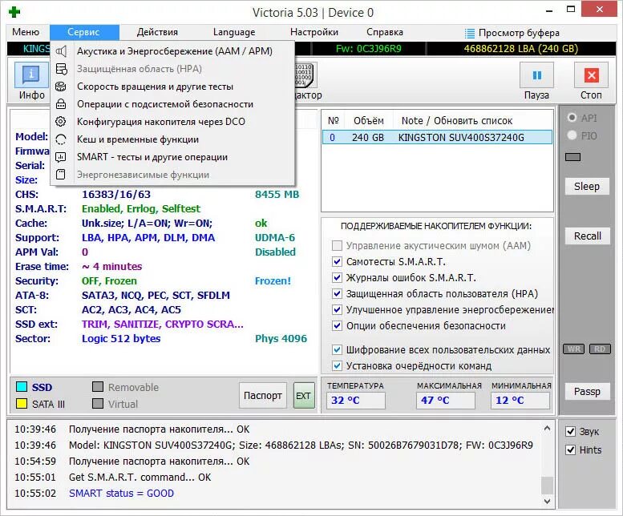Click the SMART tests chart icon
This screenshot has height=516, width=623.
pos(61,157)
